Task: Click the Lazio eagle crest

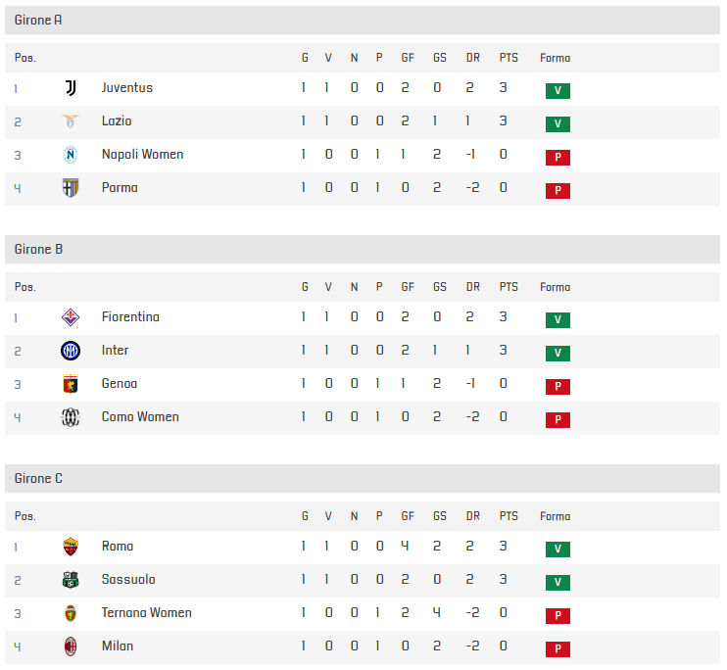Action: point(71,121)
